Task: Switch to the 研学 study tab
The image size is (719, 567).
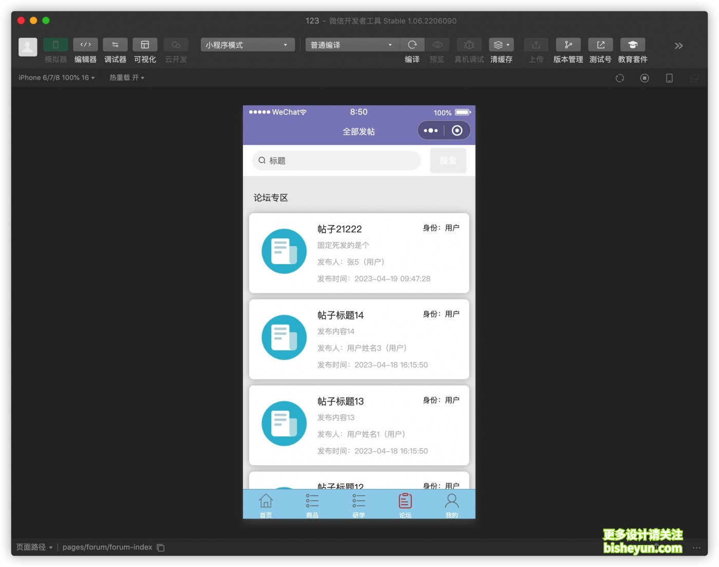Action: tap(359, 505)
